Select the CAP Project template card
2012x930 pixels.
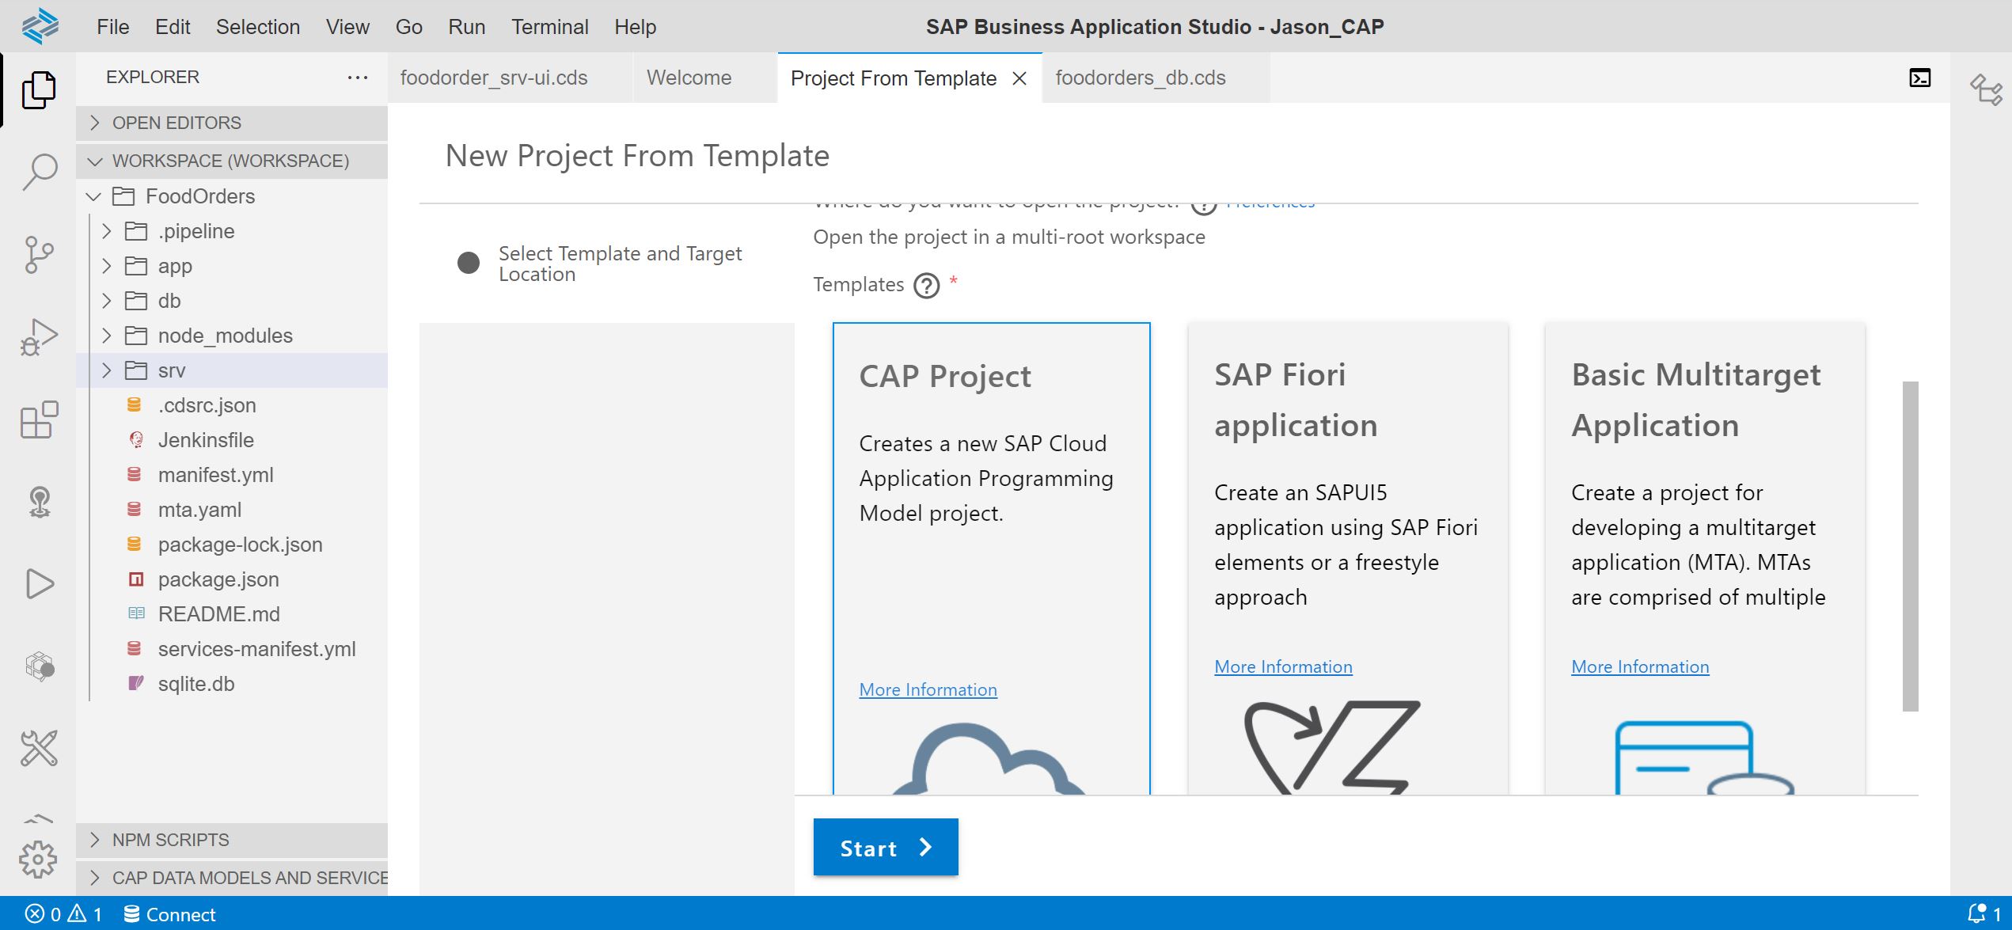(x=991, y=558)
